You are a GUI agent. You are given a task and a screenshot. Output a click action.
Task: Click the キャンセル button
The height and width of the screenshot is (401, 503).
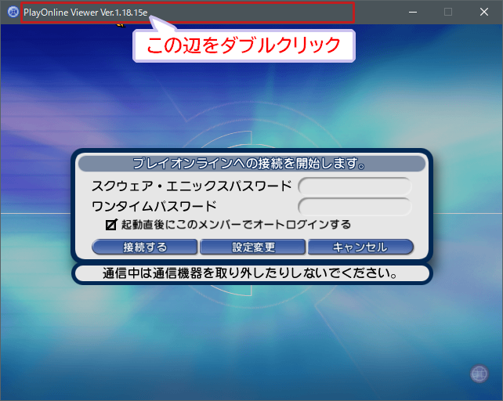coord(360,247)
